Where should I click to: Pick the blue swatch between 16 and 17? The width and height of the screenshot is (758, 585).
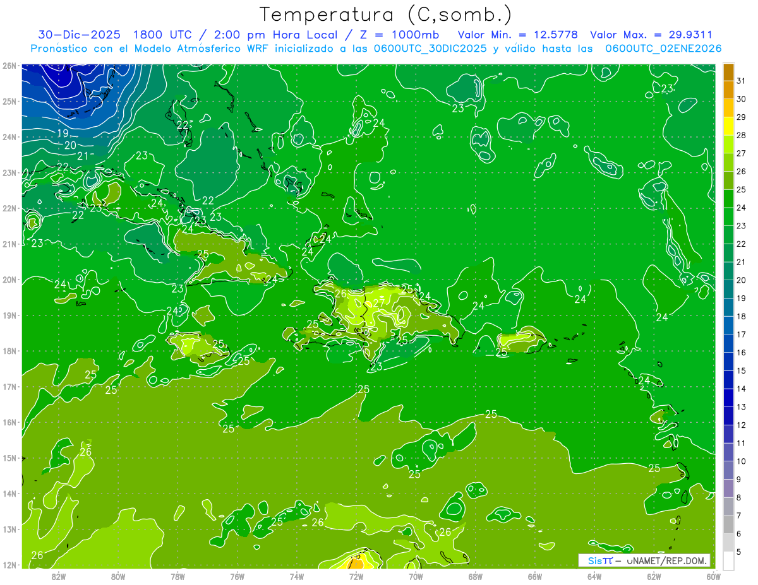point(728,343)
